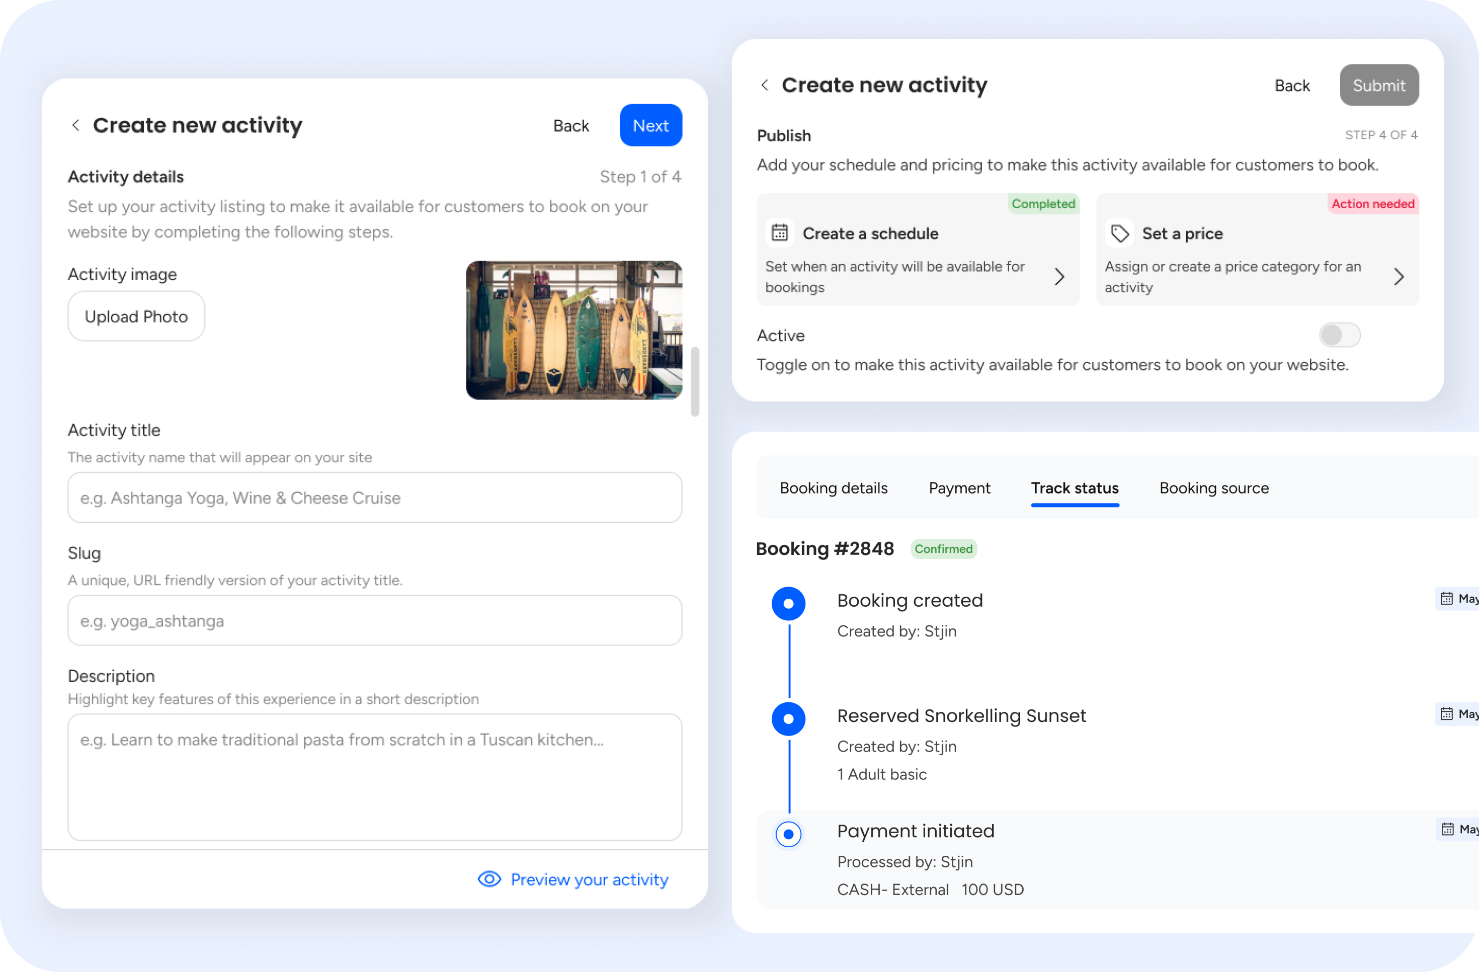Image resolution: width=1479 pixels, height=972 pixels.
Task: Click the back arrow in Publish panel header
Action: pos(765,85)
